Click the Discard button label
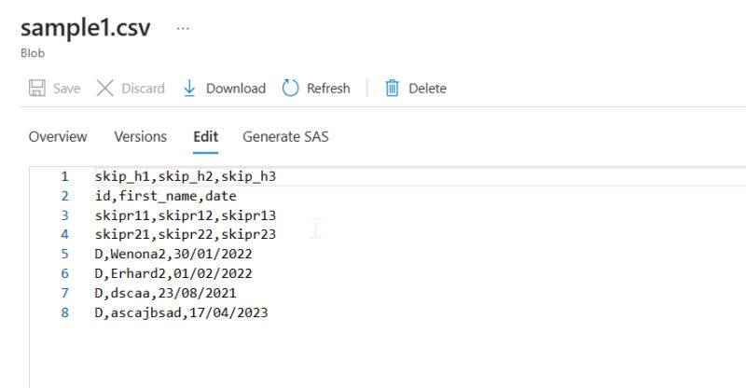The height and width of the screenshot is (388, 746). click(x=144, y=89)
